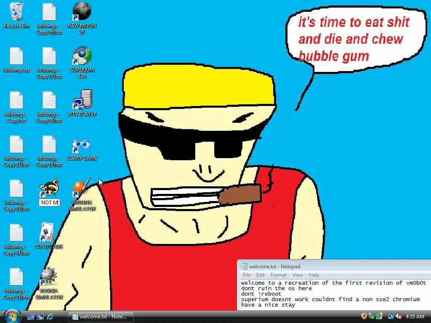The height and width of the screenshot is (323, 431).
Task: Open Notepad Help menu
Action: [x=314, y=275]
